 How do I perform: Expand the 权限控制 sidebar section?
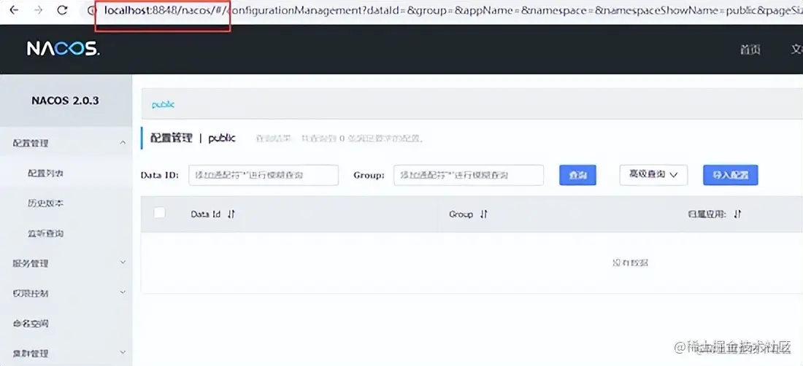click(x=123, y=293)
